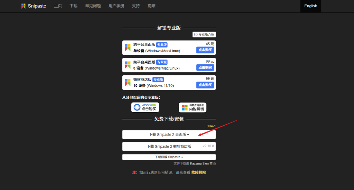Click Snipaste icon on the 3 设备 card
Screen dimensions: 354x190
[128, 65]
